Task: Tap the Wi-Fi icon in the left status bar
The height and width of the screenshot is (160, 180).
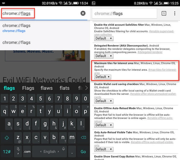Action: [x=61, y=3]
